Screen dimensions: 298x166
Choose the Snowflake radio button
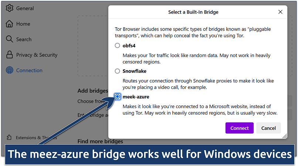pyautogui.click(x=117, y=71)
